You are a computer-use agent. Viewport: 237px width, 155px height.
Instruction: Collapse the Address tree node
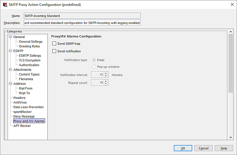coord(11,84)
